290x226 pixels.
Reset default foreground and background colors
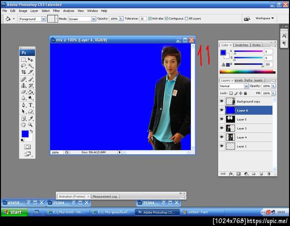[x=22, y=140]
